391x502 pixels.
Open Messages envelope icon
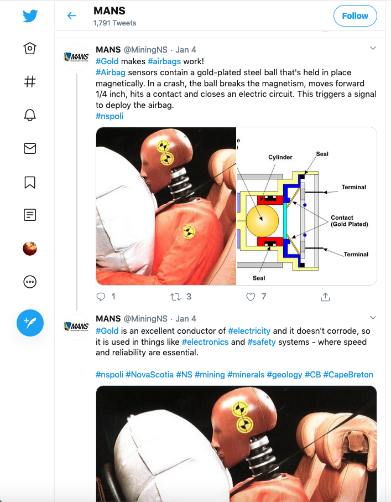tap(30, 148)
